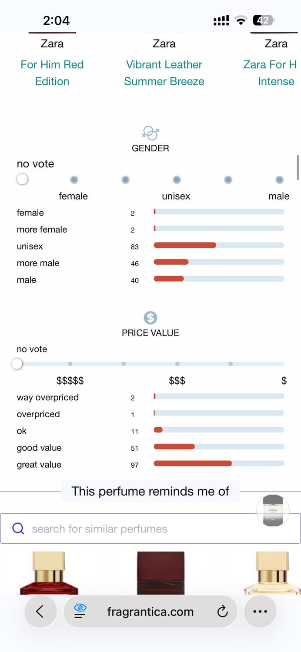This screenshot has height=652, width=301.
Task: Tap the fragrantica.com address bar
Action: point(150,612)
